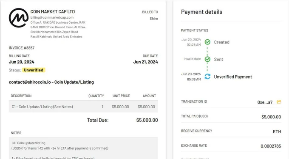
Task: Click the Created status green check icon
Action: pyautogui.click(x=207, y=42)
